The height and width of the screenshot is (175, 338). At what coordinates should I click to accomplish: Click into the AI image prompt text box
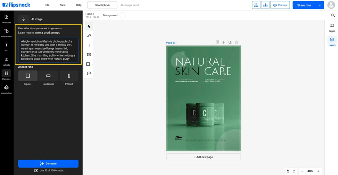48,50
